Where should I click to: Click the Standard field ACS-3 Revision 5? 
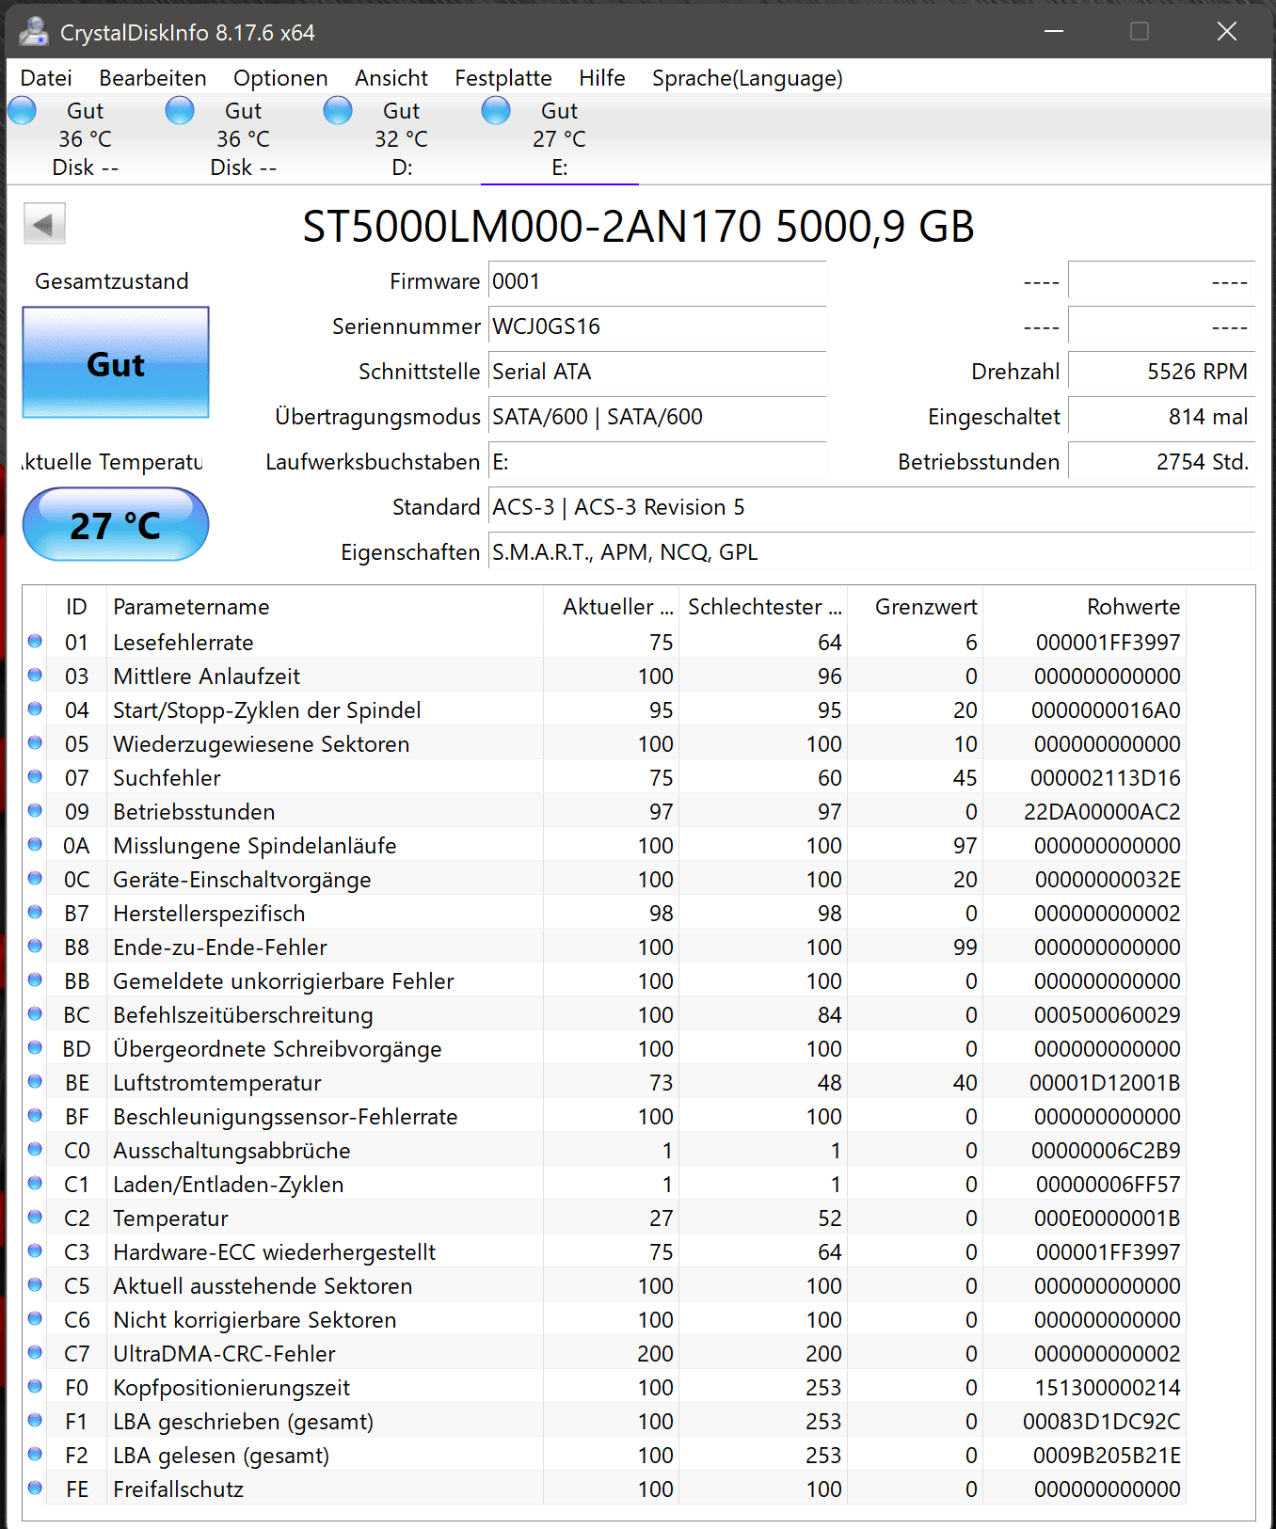coord(871,507)
